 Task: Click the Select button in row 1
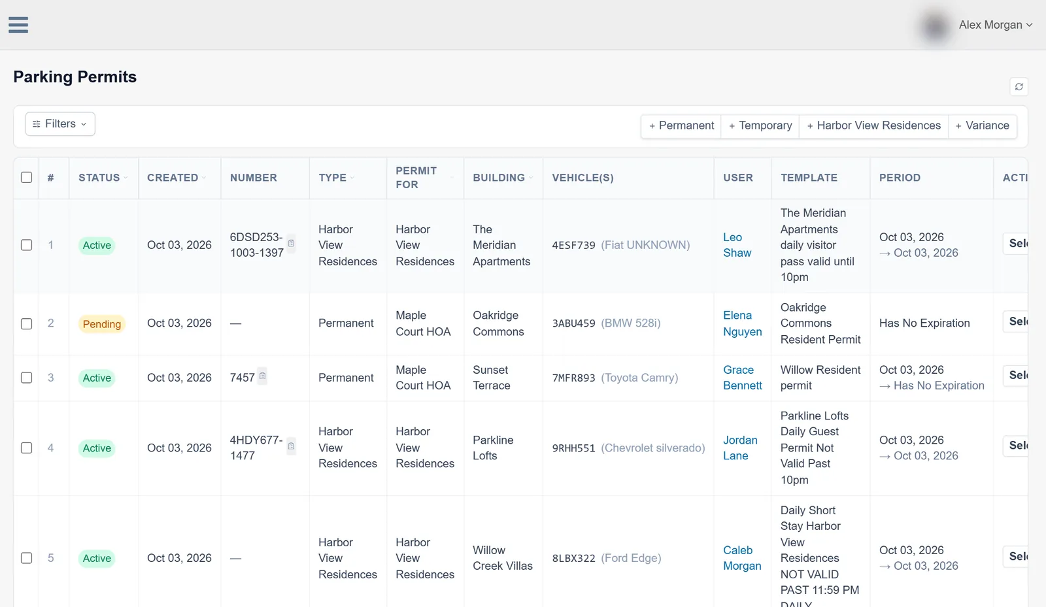1016,244
